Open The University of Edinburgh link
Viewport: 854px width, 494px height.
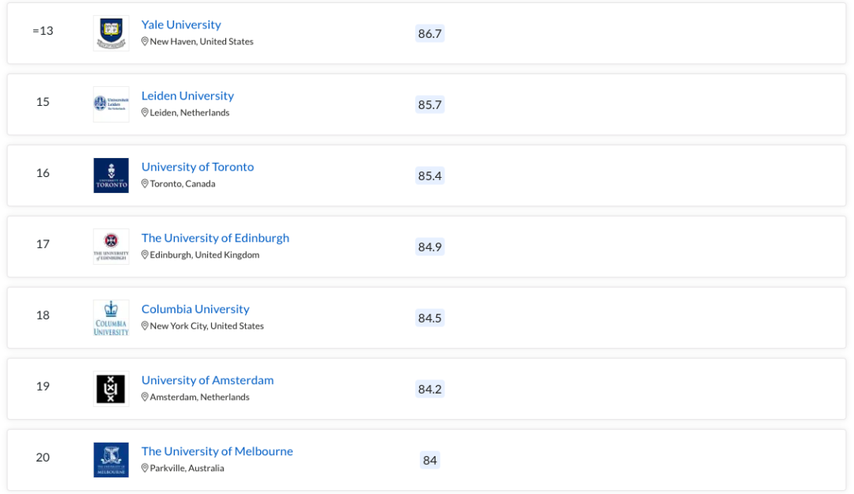[215, 238]
